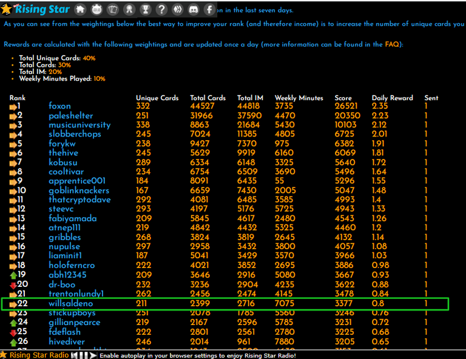Click the green up arrow at rank 24
The image size is (466, 359).
[13, 323]
